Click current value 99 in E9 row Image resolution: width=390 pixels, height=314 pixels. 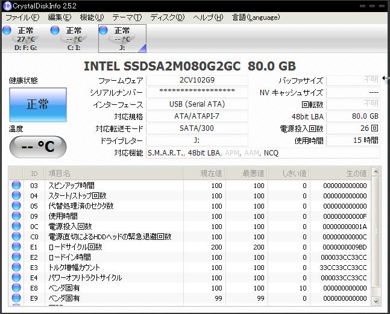[x=218, y=298]
